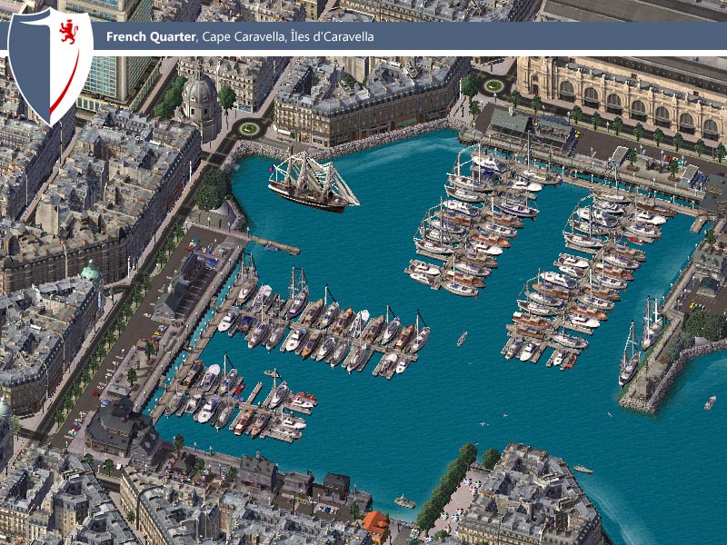The height and width of the screenshot is (545, 727).
Task: Click the tiny boat at far right edge
Action: click(x=710, y=402)
